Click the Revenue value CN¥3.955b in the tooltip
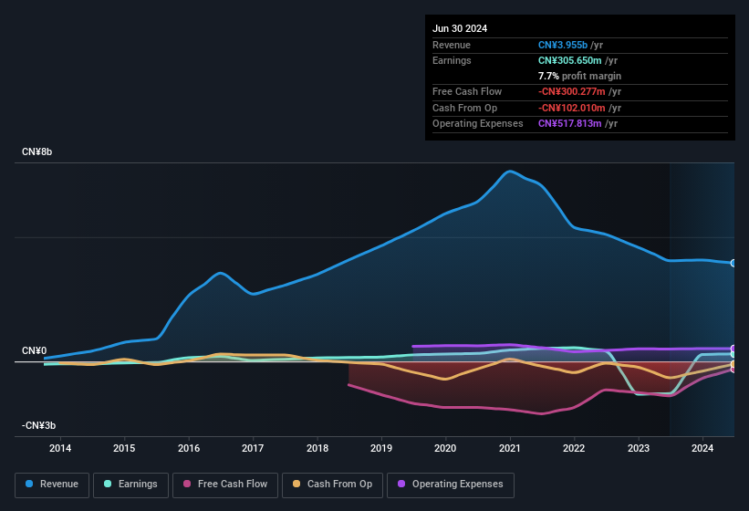Screen dimensions: 749x511 (x=563, y=45)
